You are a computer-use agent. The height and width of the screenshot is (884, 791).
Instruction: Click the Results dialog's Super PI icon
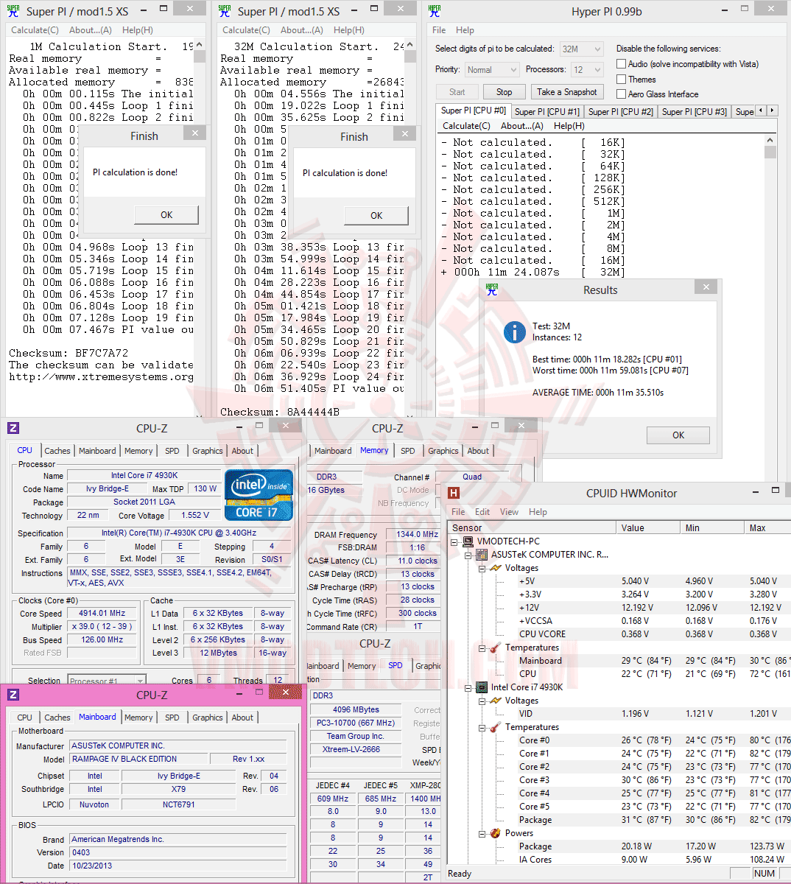tap(492, 290)
